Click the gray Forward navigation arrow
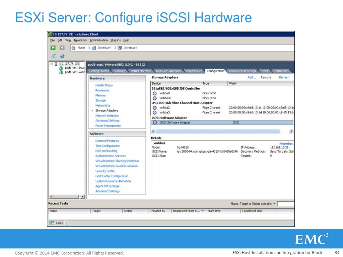This screenshot has width=343, height=257. click(62, 48)
